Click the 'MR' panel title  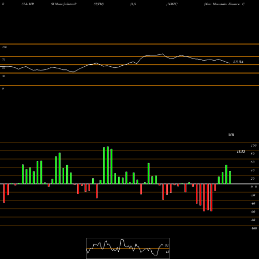[x=231, y=135]
